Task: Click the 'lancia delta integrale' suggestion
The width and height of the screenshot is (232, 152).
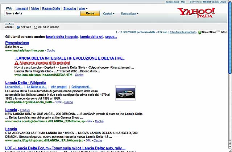Action: 62,37
